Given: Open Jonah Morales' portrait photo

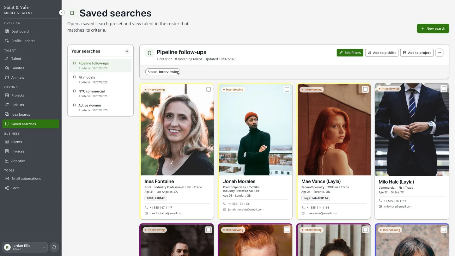Looking at the screenshot, I should point(256,130).
